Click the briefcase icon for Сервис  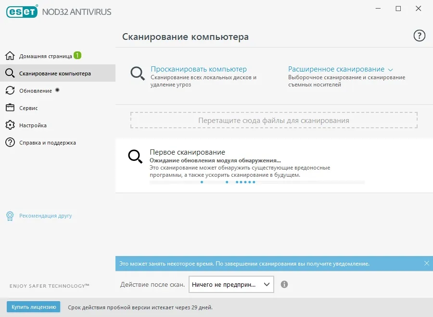click(10, 108)
